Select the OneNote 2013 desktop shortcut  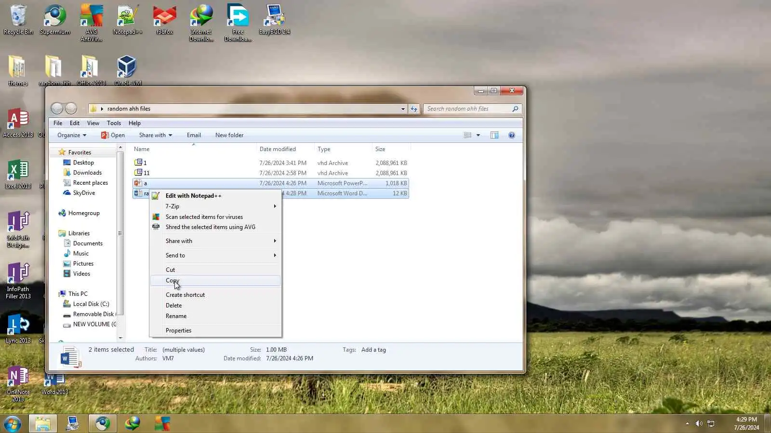[18, 384]
